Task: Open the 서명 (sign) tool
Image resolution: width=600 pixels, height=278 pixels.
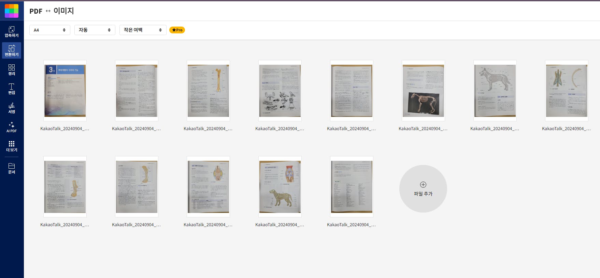Action: coord(12,108)
